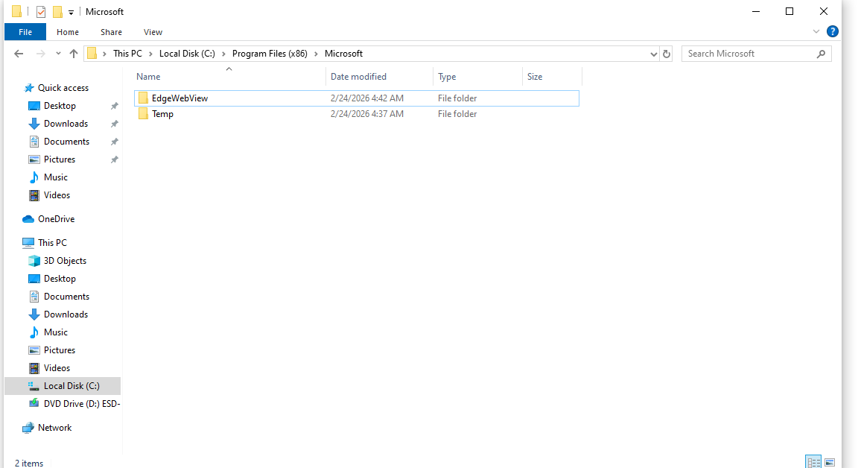
Task: Click the pin icon beside Downloads
Action: 114,124
